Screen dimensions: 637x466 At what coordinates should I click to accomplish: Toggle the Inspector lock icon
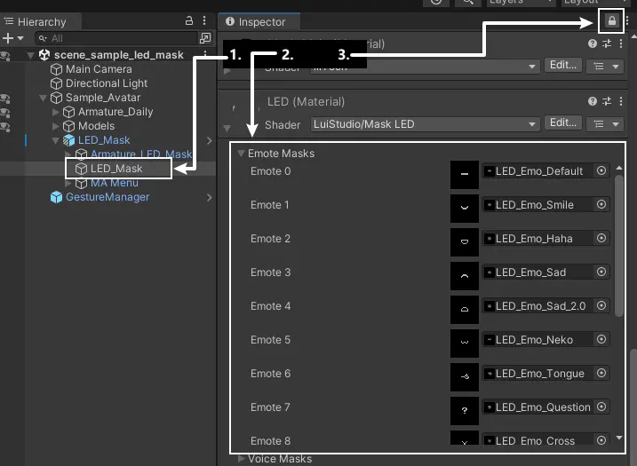[x=612, y=20]
